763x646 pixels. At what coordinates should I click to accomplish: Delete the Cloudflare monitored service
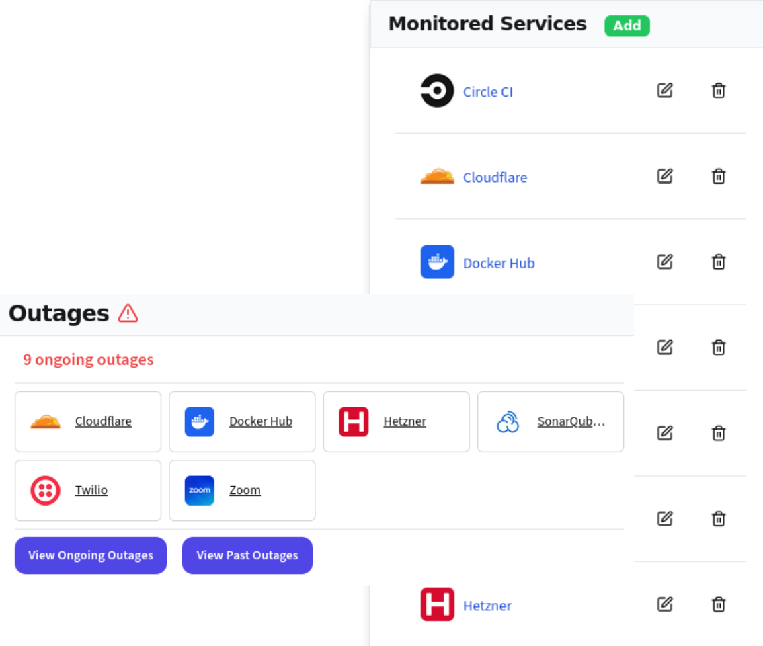(718, 176)
